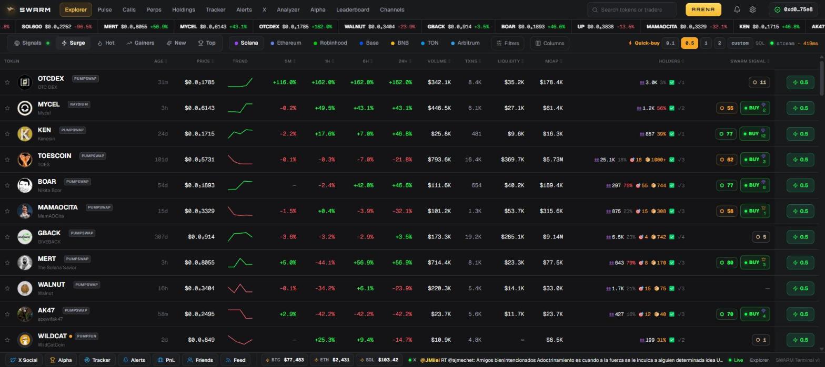Click the MERT token avatar
The width and height of the screenshot is (825, 367).
(25, 263)
